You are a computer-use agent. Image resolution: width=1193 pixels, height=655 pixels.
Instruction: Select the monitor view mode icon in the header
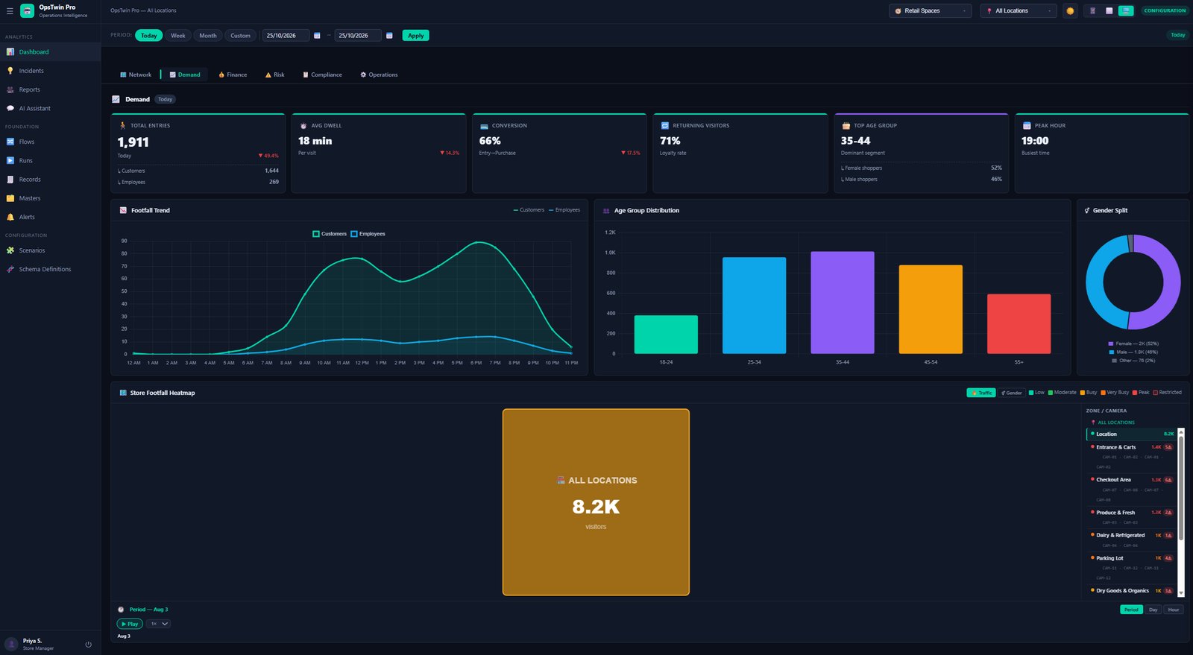[1126, 11]
